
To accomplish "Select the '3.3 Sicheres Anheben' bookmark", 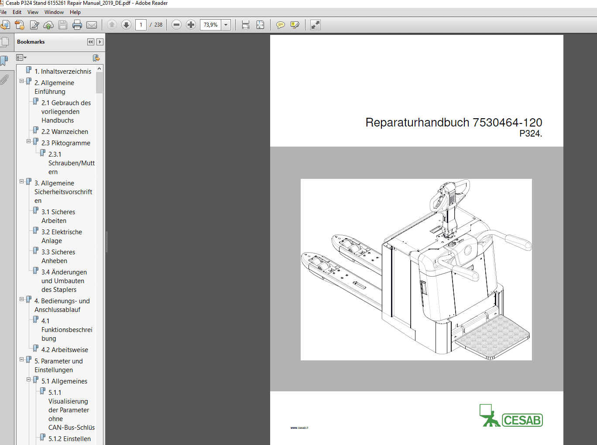I will (x=58, y=257).
